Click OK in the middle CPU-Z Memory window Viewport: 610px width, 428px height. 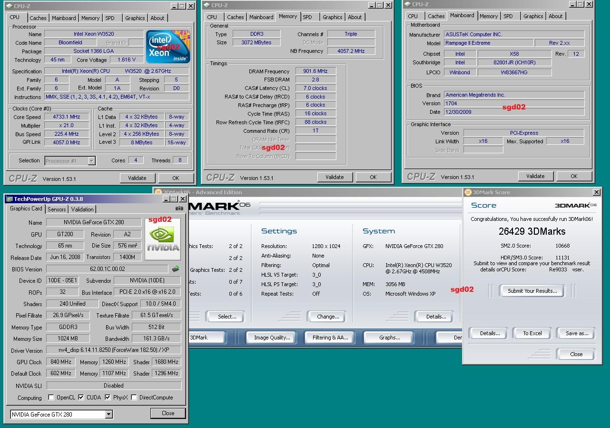pyautogui.click(x=373, y=177)
